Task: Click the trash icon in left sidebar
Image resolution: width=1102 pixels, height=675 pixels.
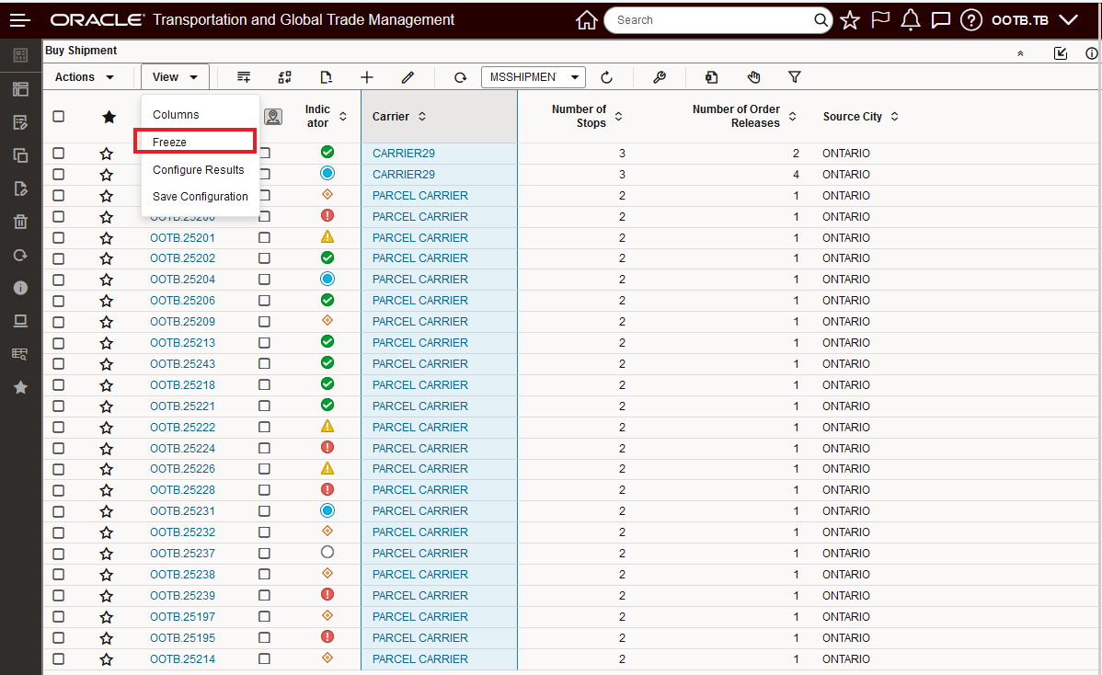Action: (x=20, y=222)
